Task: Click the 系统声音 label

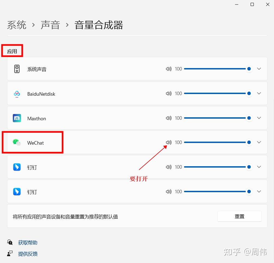Action: [37, 69]
